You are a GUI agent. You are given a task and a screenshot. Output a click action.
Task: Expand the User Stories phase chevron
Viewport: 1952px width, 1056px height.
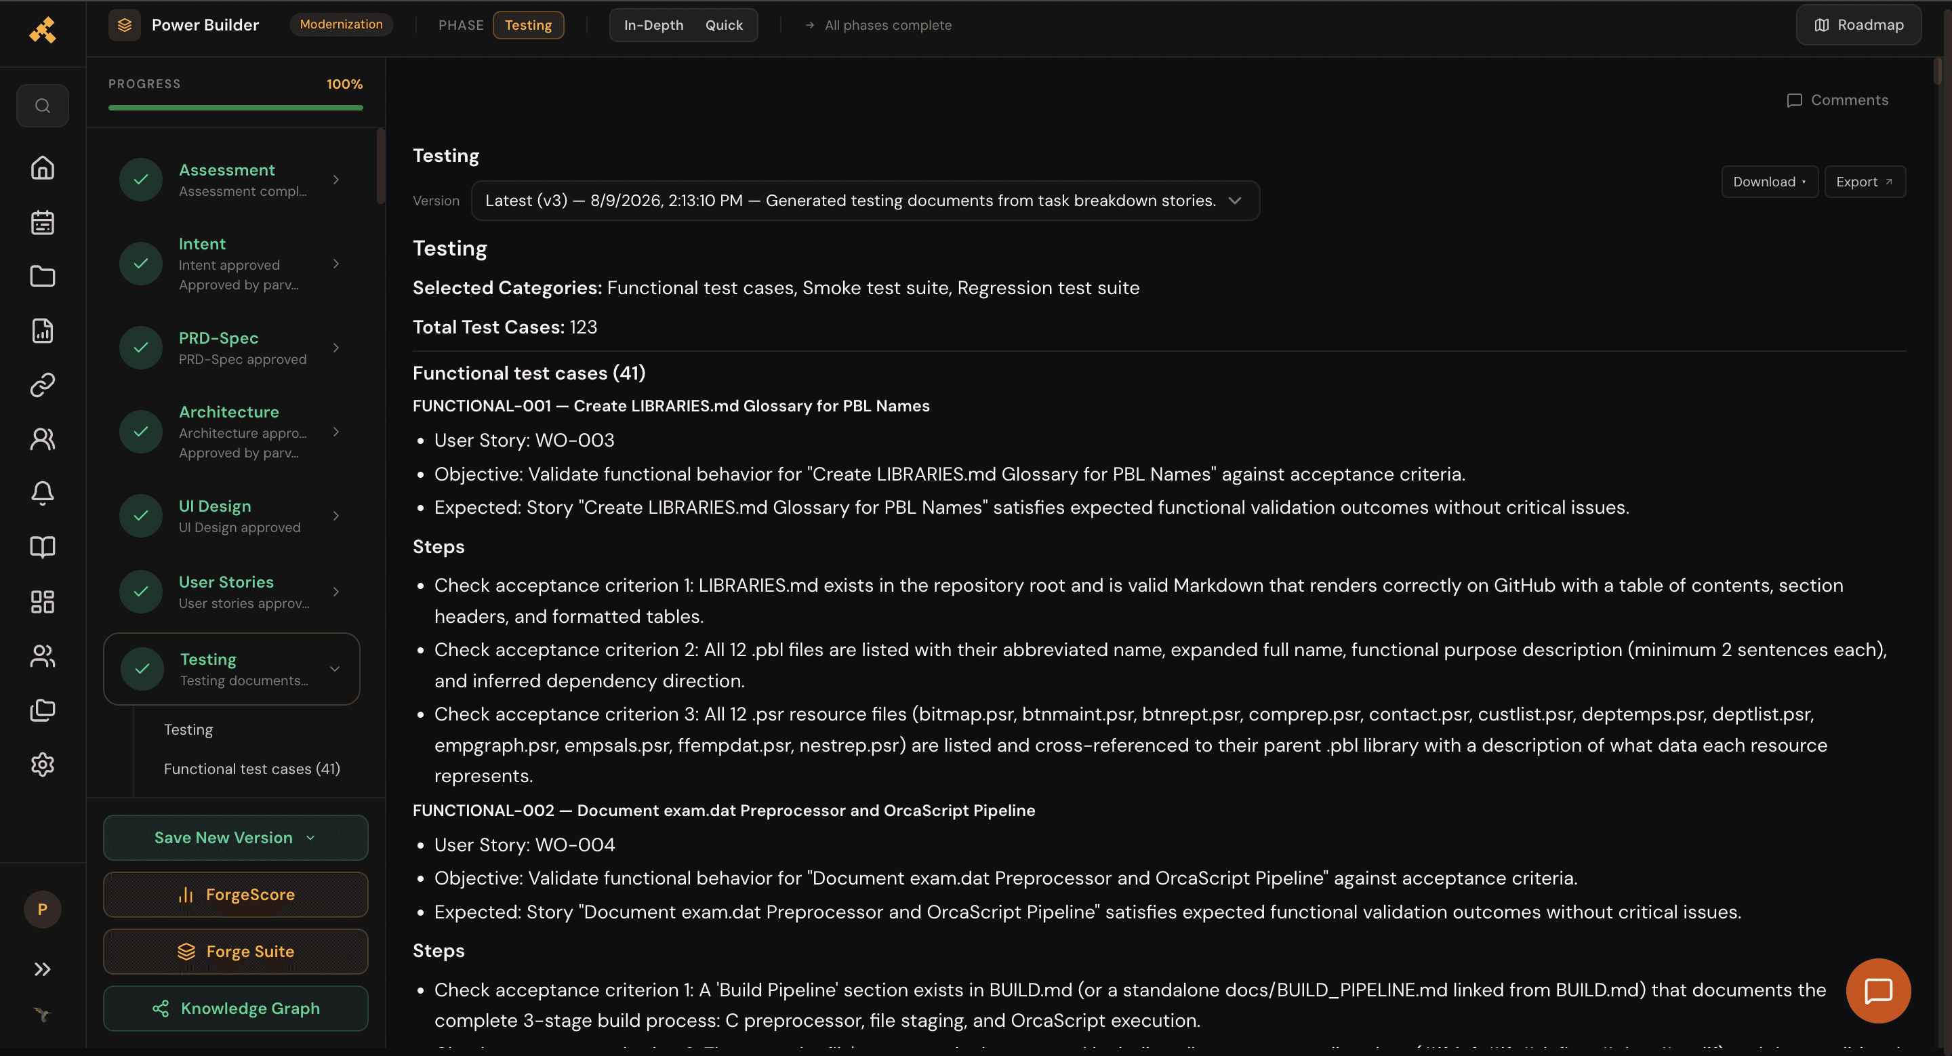pyautogui.click(x=335, y=592)
